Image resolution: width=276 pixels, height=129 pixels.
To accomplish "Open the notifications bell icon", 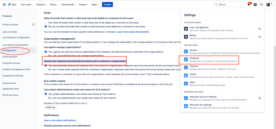I will (x=249, y=5).
